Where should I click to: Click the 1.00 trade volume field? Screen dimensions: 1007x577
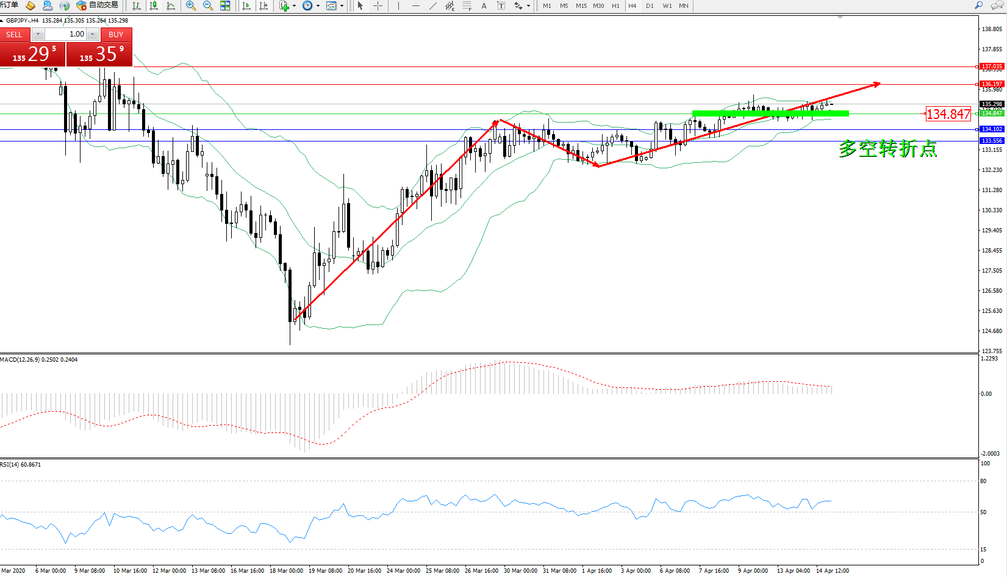tap(66, 34)
